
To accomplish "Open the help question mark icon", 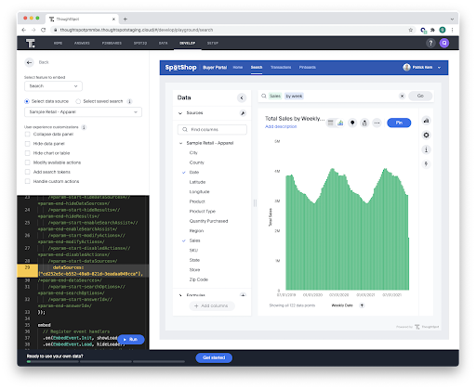I will (430, 43).
